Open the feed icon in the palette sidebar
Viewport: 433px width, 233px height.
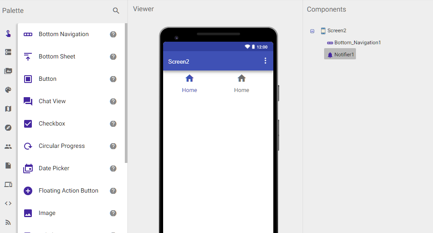tap(8, 222)
